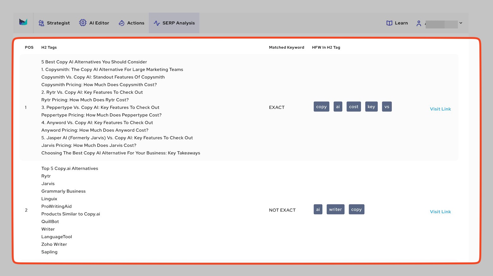This screenshot has width=493, height=276.
Task: Click "LanguageTool" H2 entry
Action: point(57,237)
